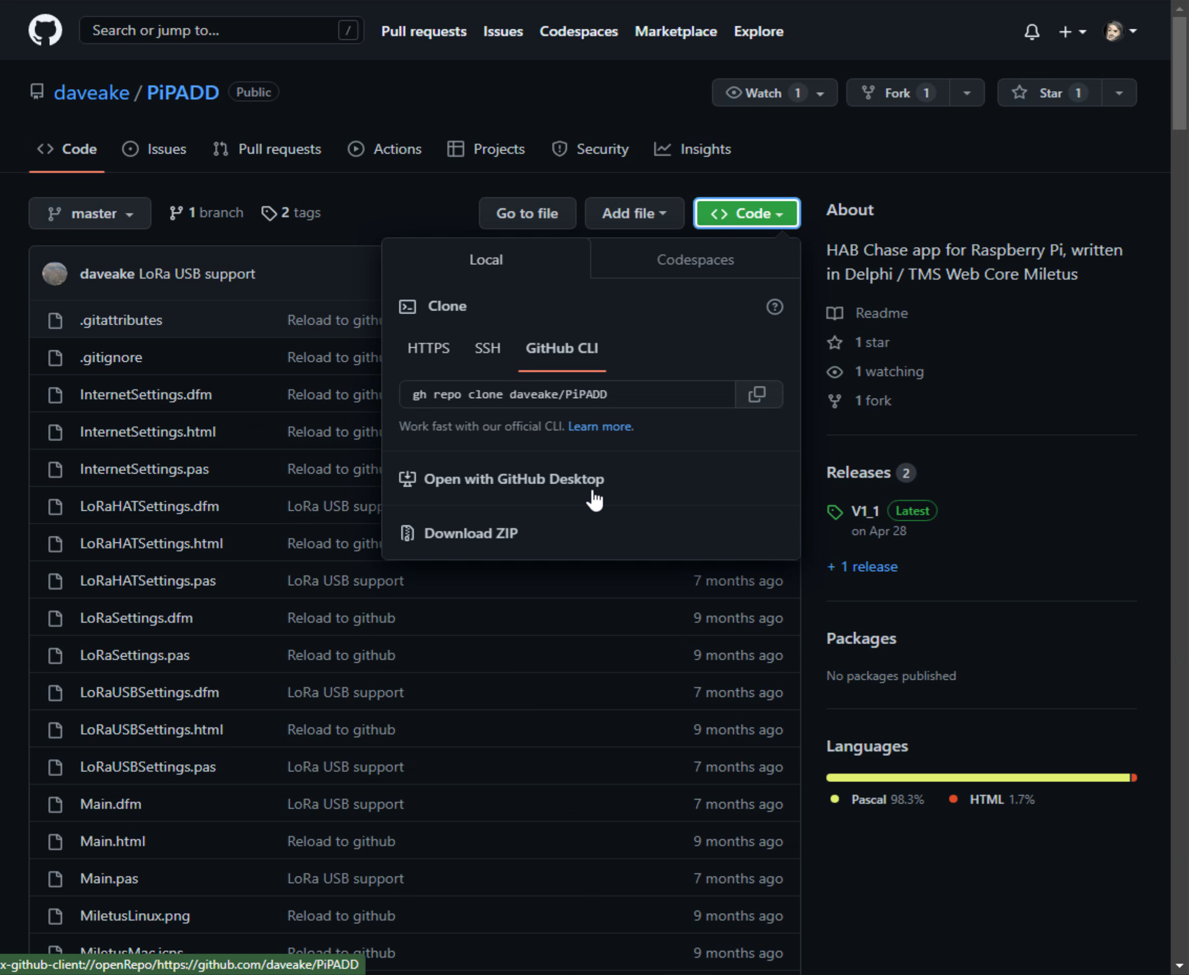Viewport: 1189px width, 975px height.
Task: Select the GitHub CLI clone tab
Action: pyautogui.click(x=562, y=348)
